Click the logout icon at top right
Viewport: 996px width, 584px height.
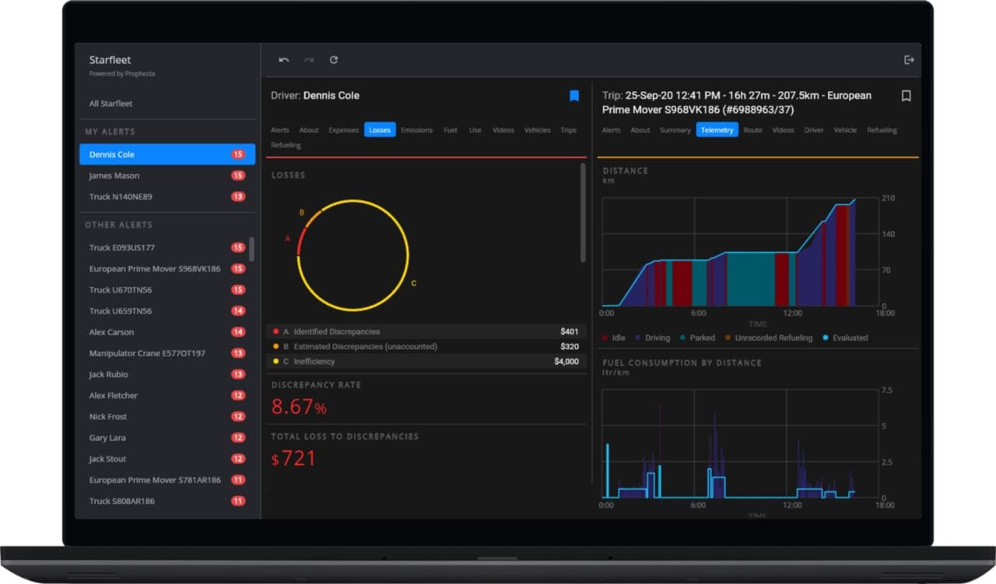tap(909, 60)
